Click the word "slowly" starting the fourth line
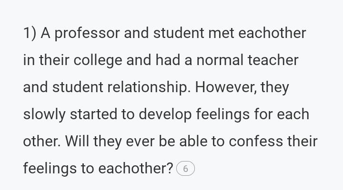 [44, 115]
